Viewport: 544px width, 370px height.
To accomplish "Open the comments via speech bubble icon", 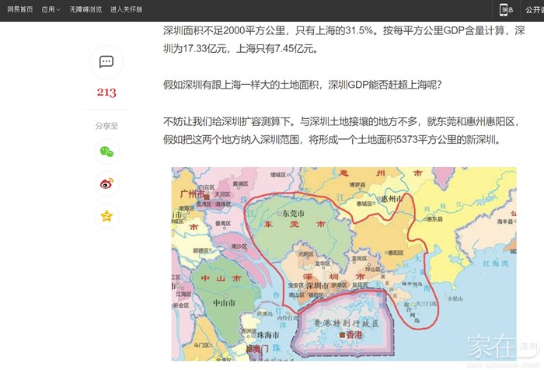I will coord(106,62).
